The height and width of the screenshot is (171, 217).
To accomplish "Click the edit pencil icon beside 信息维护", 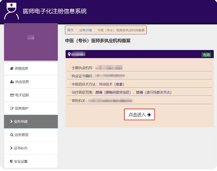I will click(x=12, y=108).
